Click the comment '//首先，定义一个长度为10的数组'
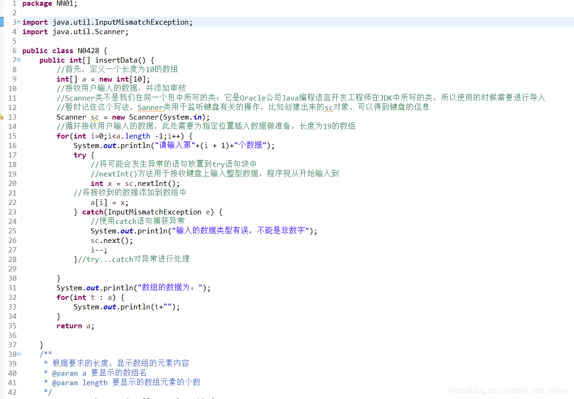This screenshot has height=399, width=574. [x=117, y=69]
